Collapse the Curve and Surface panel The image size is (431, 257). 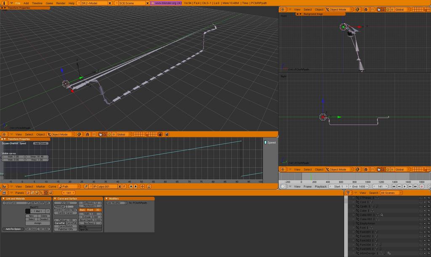[55, 199]
